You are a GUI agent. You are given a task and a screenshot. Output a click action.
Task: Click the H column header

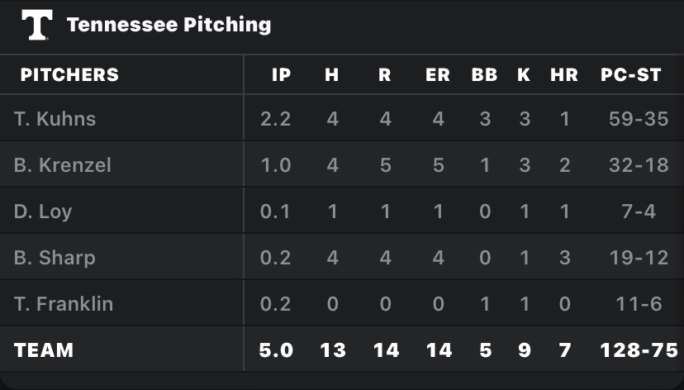point(332,74)
